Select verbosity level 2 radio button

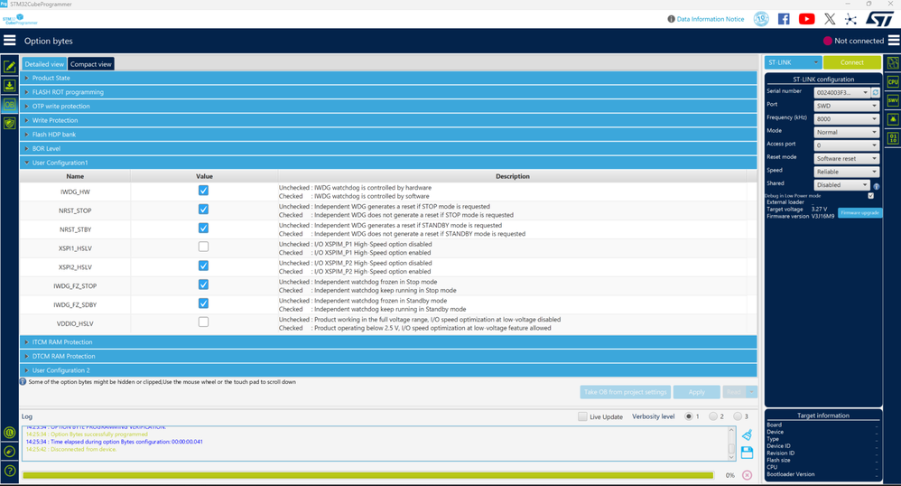pyautogui.click(x=713, y=416)
